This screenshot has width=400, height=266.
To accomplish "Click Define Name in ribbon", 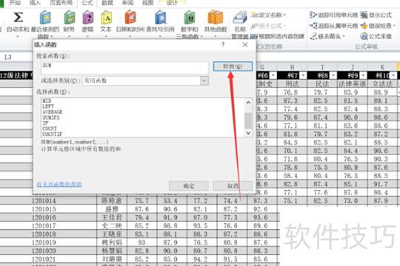I will [268, 15].
